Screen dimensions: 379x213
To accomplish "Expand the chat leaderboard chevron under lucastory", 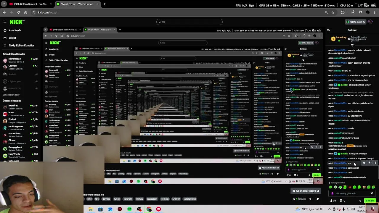I will click(352, 46).
